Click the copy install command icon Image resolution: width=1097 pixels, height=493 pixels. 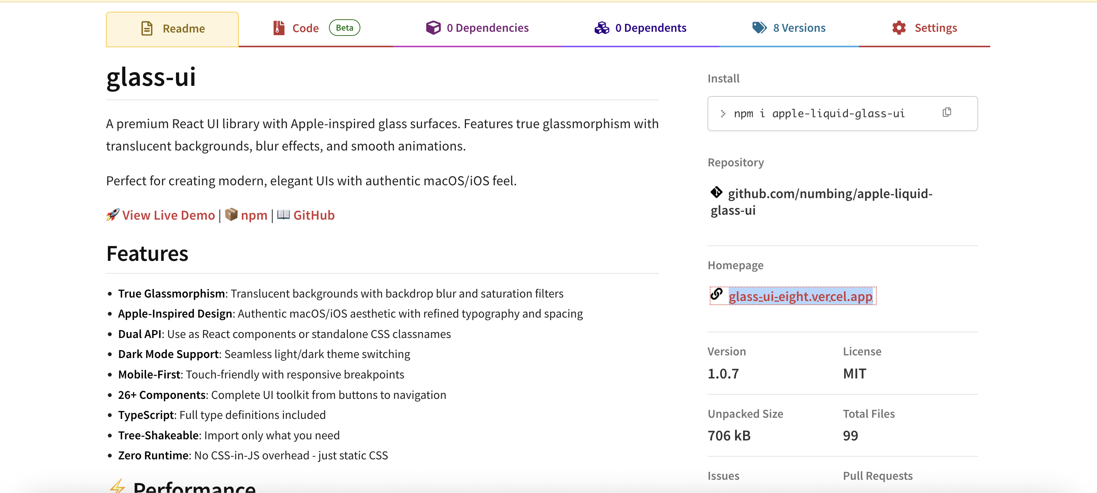click(947, 112)
